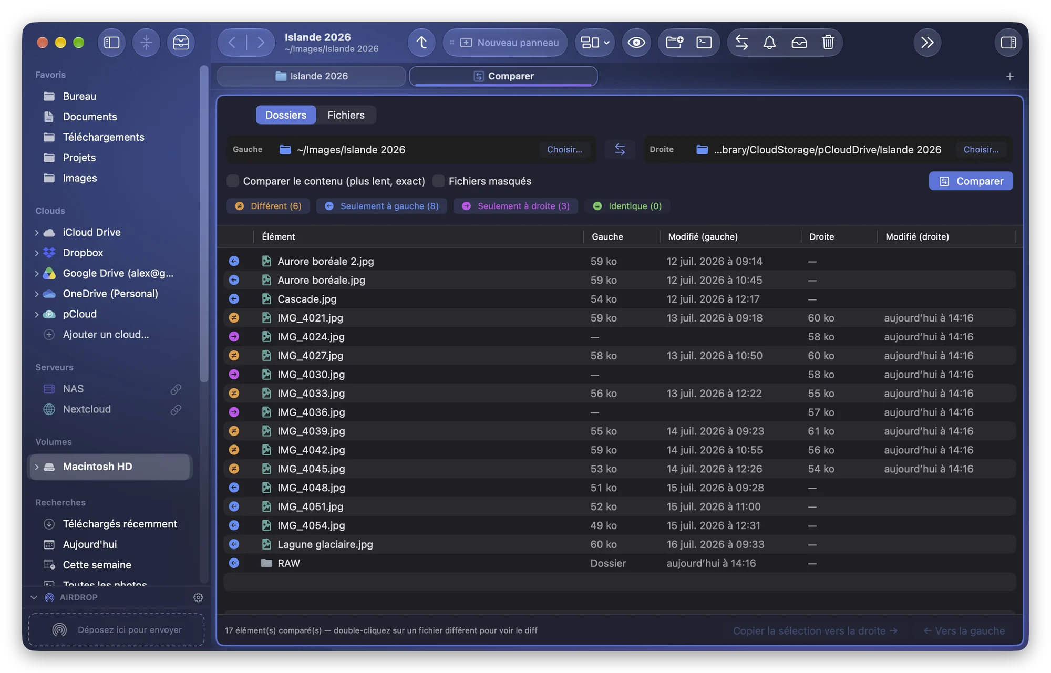Screen dimensions: 1051x673
Task: Open the inbox tray toolbar icon
Action: coord(799,43)
